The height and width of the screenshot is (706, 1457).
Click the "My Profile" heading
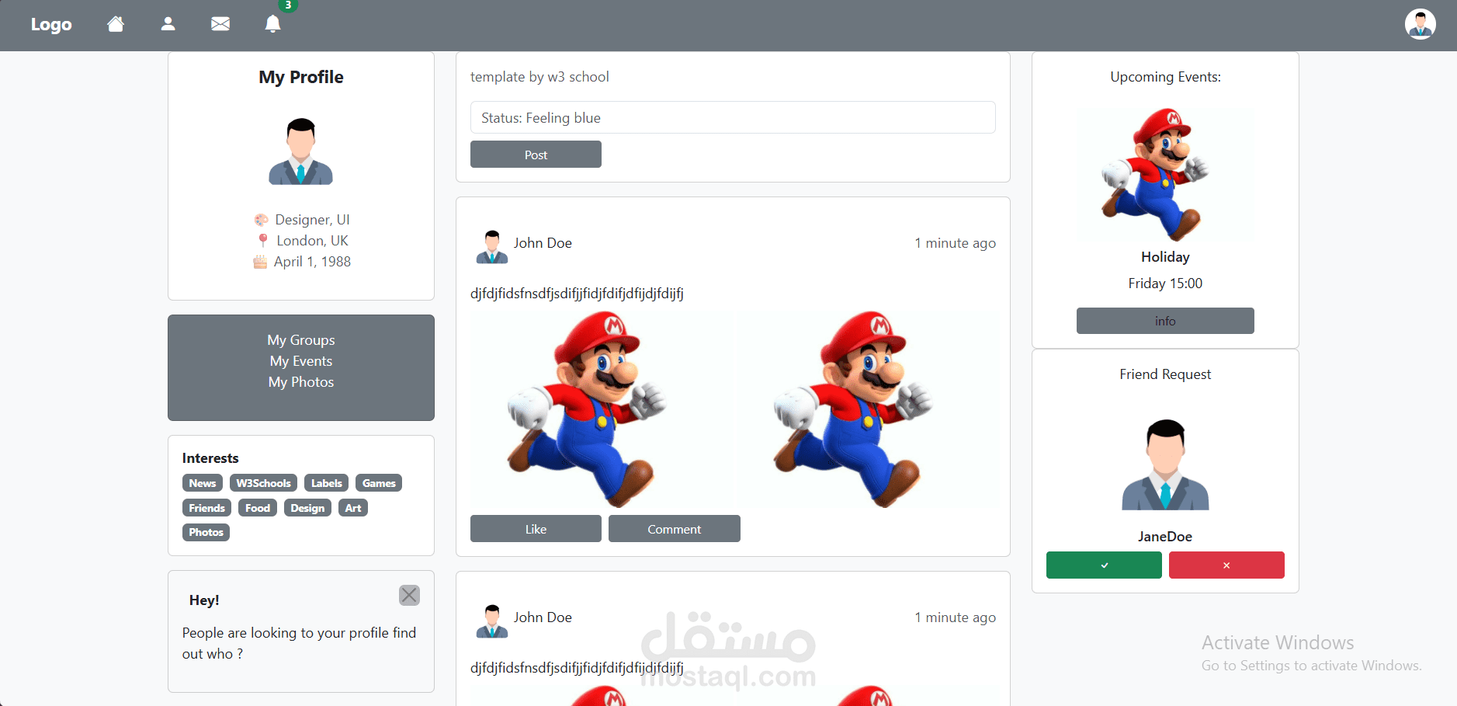301,77
